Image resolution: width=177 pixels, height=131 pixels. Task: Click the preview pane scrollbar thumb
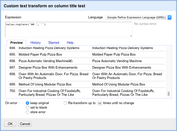coord(169,94)
